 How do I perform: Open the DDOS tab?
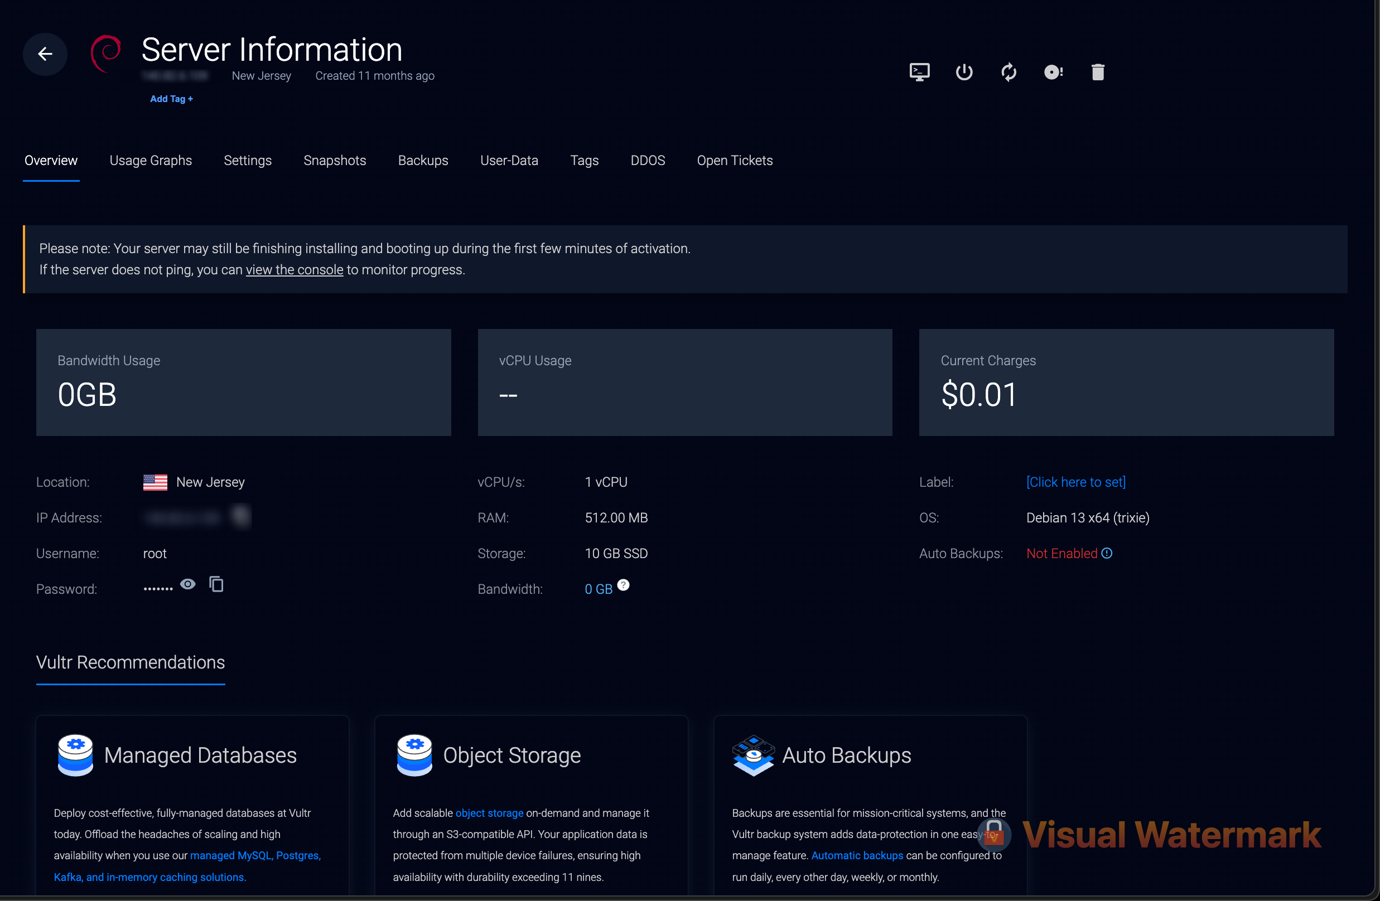coord(648,161)
